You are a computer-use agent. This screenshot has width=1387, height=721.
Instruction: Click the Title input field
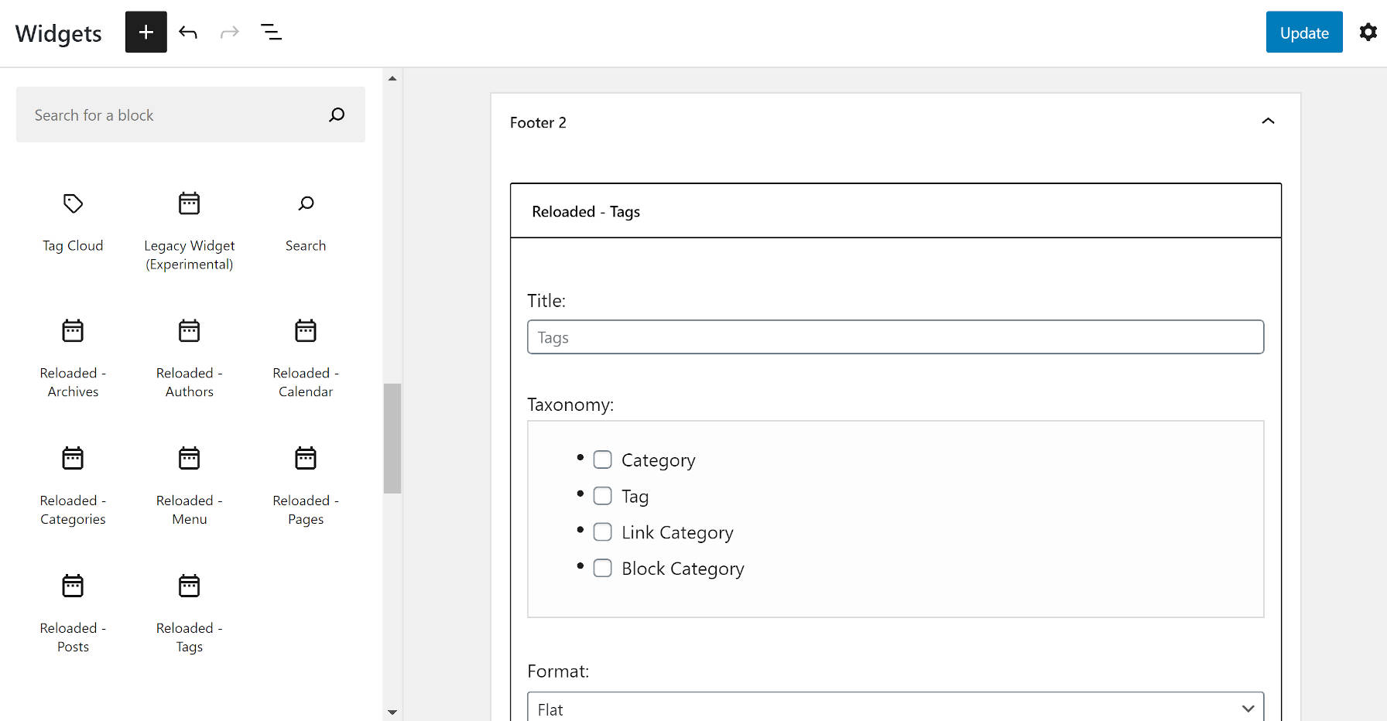[x=895, y=337]
